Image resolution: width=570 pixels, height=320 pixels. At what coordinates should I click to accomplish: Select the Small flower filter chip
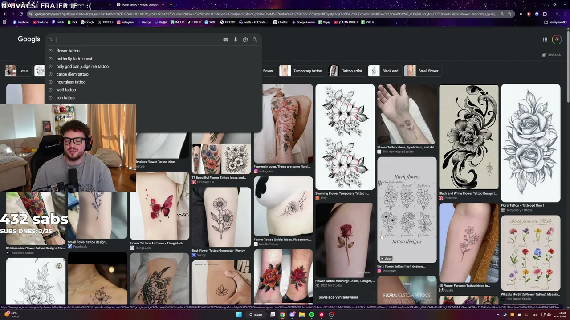click(422, 71)
